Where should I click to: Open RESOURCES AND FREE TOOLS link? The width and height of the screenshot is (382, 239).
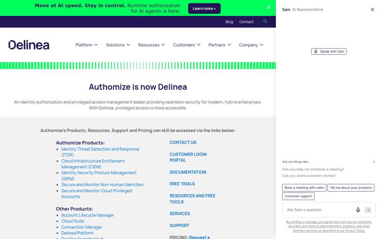point(193,199)
